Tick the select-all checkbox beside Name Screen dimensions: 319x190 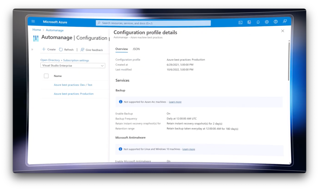coord(46,76)
